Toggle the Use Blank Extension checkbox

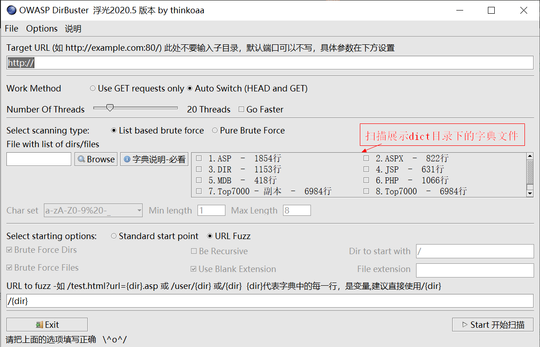point(193,269)
